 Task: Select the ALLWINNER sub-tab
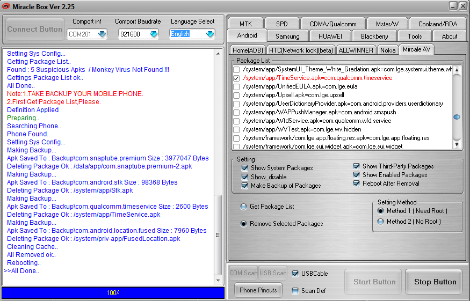356,50
